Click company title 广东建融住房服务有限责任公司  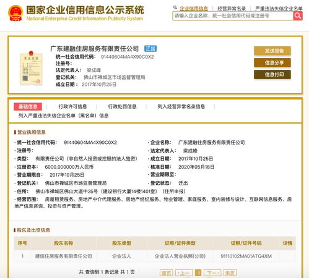click(95, 49)
